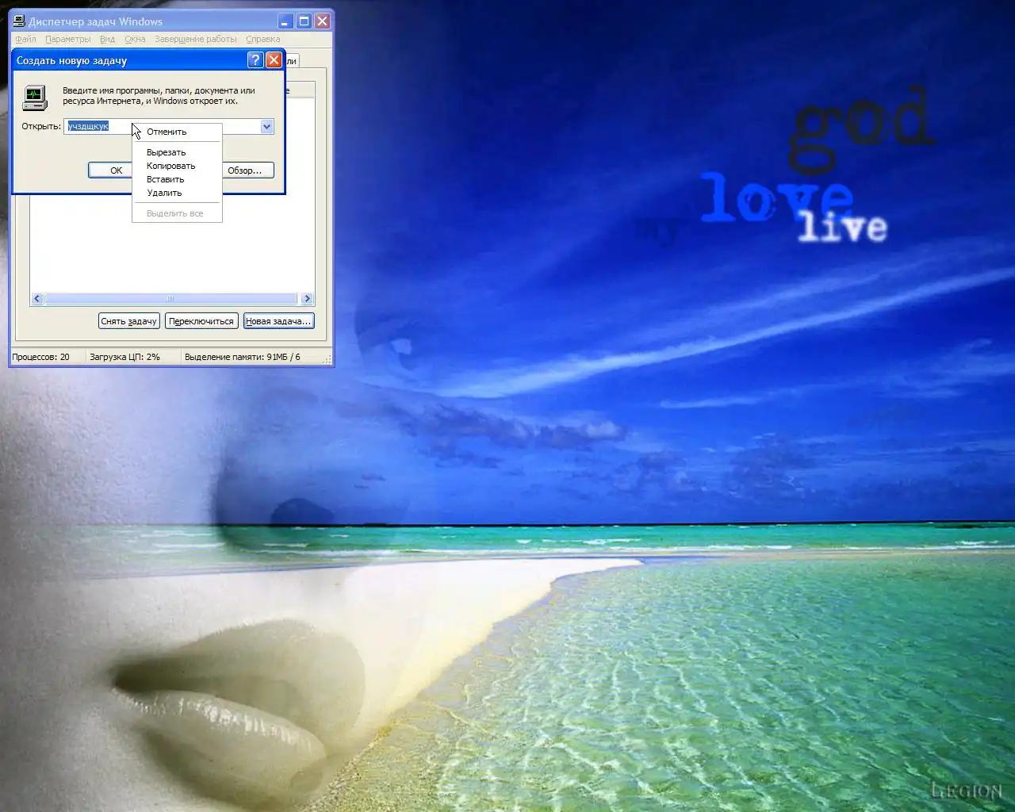
Task: Click the Task Manager title bar icon
Action: click(19, 21)
